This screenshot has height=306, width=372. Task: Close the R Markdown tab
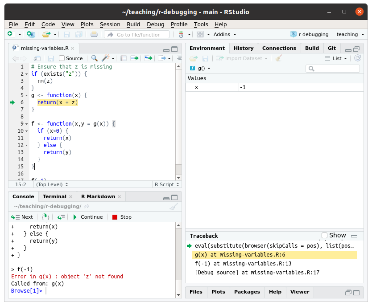click(120, 196)
